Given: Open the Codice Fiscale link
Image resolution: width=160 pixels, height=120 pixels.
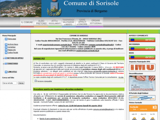Looking at the screenshot, I should [x=13, y=52].
